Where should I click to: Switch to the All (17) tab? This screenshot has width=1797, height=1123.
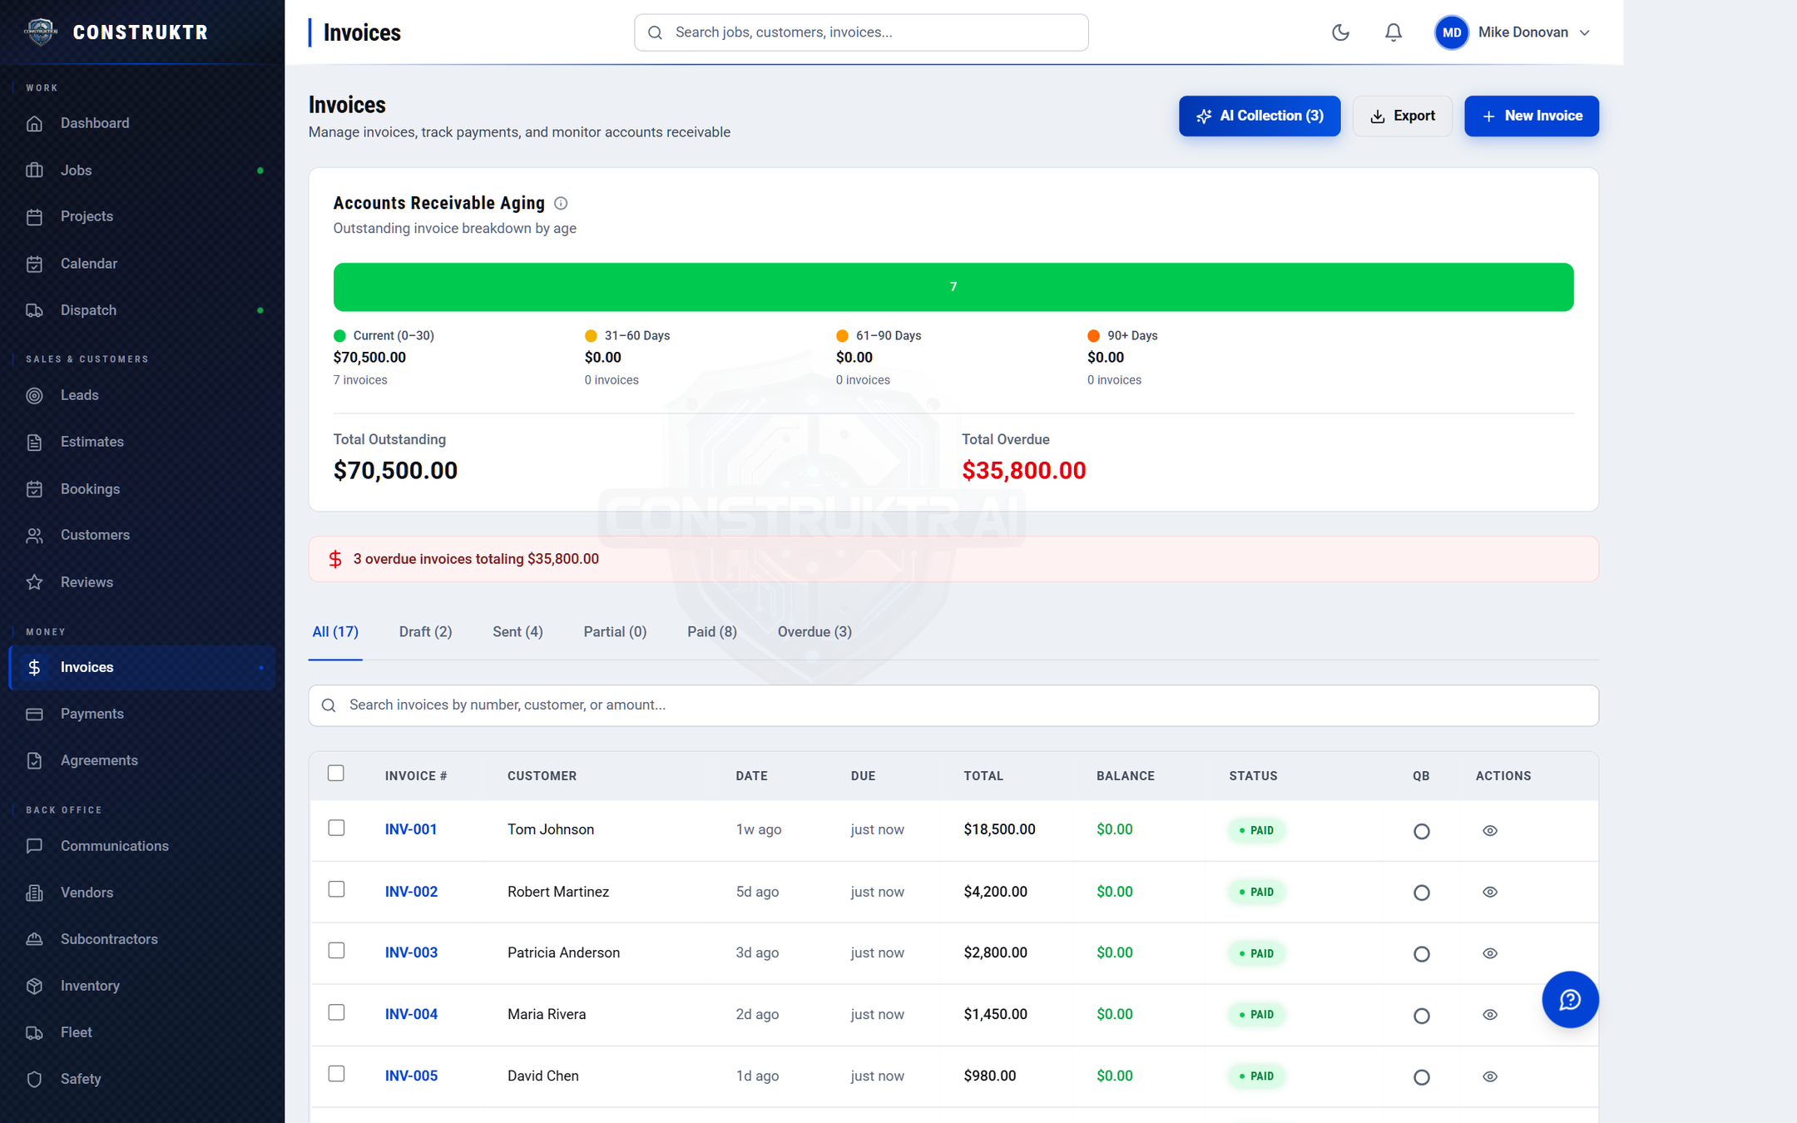tap(335, 632)
